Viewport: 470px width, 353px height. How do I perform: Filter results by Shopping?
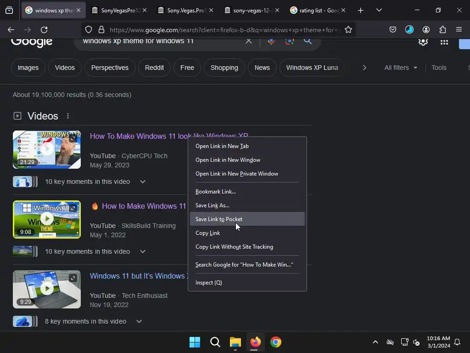pos(224,68)
